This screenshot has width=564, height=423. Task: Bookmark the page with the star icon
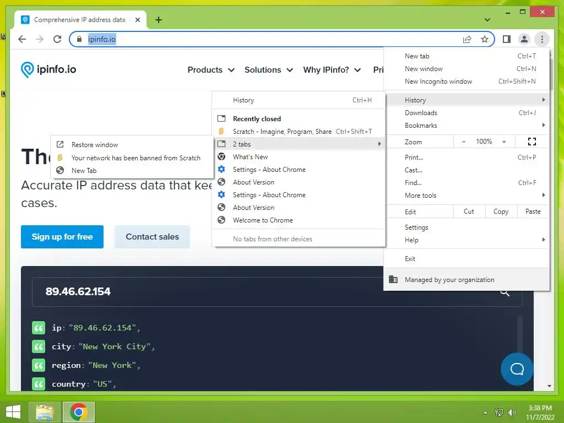pyautogui.click(x=485, y=39)
